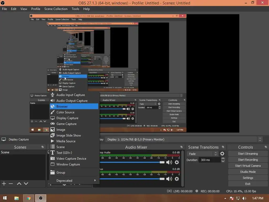This screenshot has width=269, height=202.
Task: Open the Help menu
Action: (86, 9)
